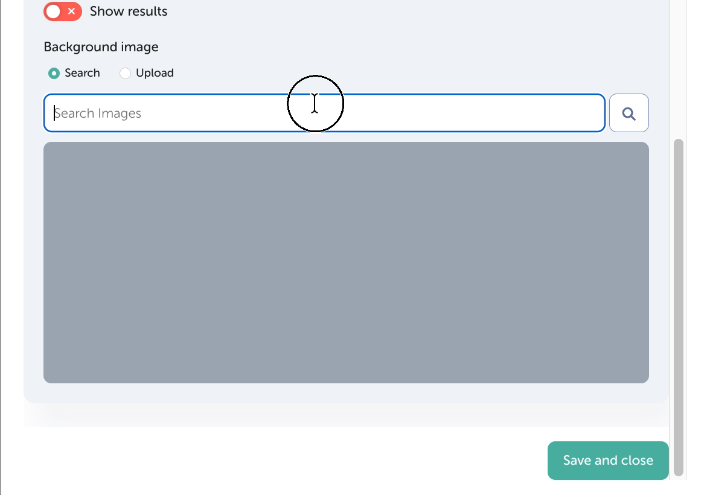This screenshot has width=710, height=495.
Task: Save changes and close the dialog
Action: (607, 461)
